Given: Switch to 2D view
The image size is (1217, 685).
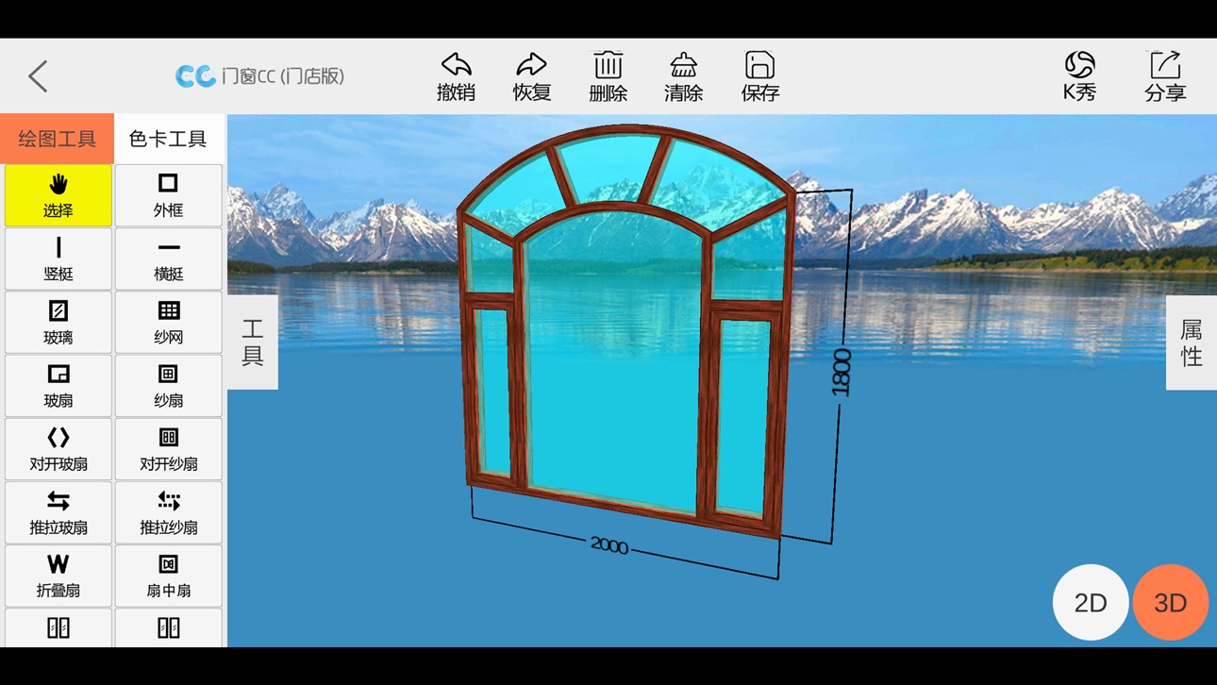Looking at the screenshot, I should (1091, 603).
